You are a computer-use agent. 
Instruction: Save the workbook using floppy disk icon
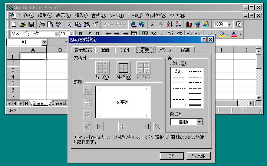click(31, 24)
